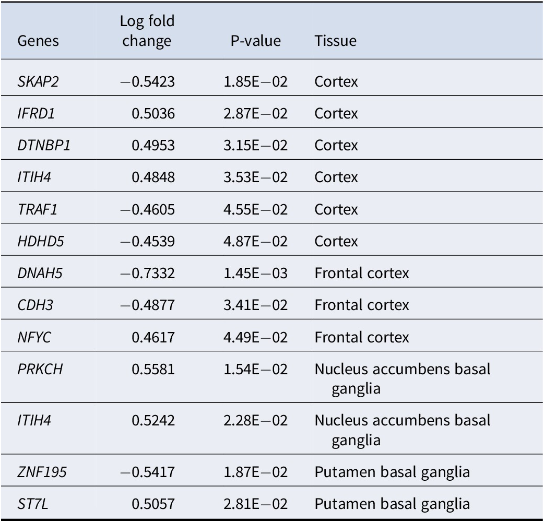The width and height of the screenshot is (544, 522).
Task: Click the Tissue column header
Action: pos(336,41)
